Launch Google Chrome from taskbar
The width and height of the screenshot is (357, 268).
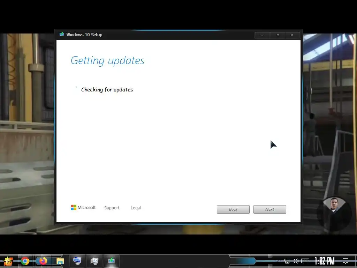point(25,261)
